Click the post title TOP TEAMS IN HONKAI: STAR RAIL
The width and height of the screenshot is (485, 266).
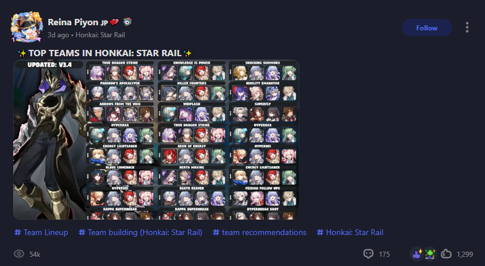point(105,53)
